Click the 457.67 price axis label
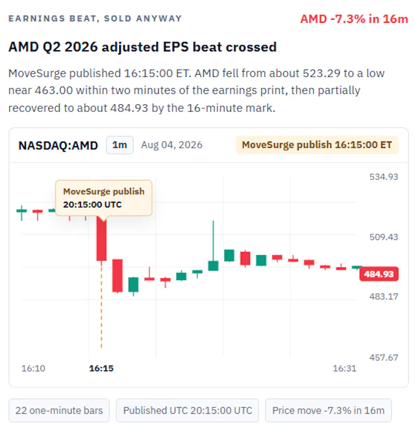Screen dimensions: 415x434 (384, 357)
